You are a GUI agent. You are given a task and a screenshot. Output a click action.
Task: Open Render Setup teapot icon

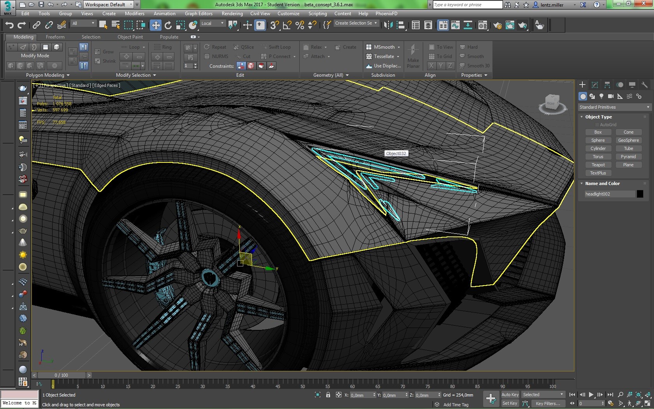pyautogui.click(x=497, y=25)
